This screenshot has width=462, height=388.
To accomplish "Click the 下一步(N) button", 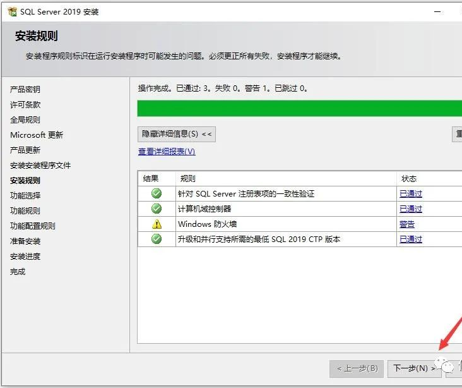I will (414, 368).
